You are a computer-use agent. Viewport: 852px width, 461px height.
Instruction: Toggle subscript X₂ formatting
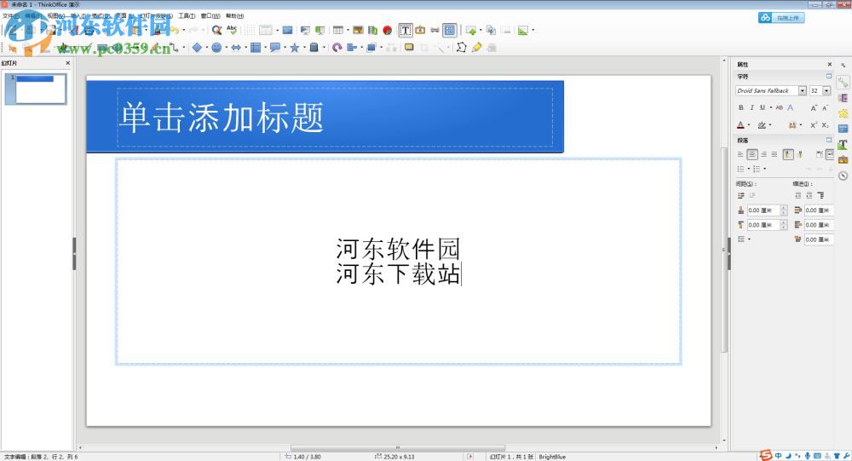pos(825,125)
